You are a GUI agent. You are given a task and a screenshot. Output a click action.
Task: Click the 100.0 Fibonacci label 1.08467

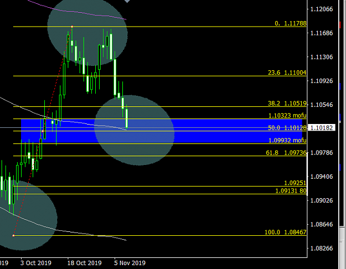click(286, 232)
